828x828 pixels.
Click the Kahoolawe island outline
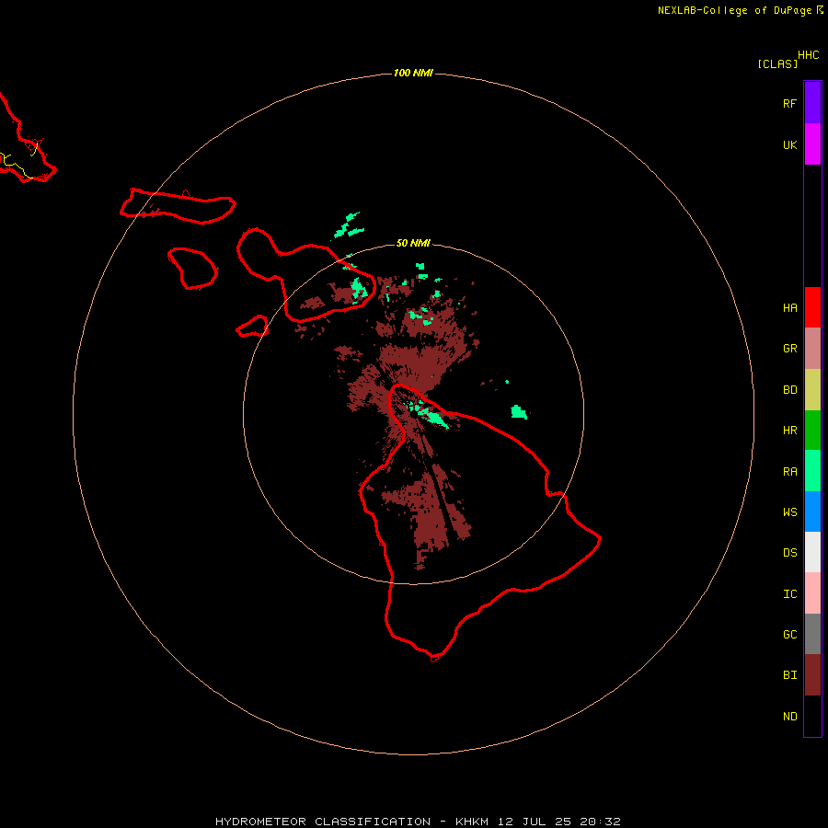pos(252,327)
